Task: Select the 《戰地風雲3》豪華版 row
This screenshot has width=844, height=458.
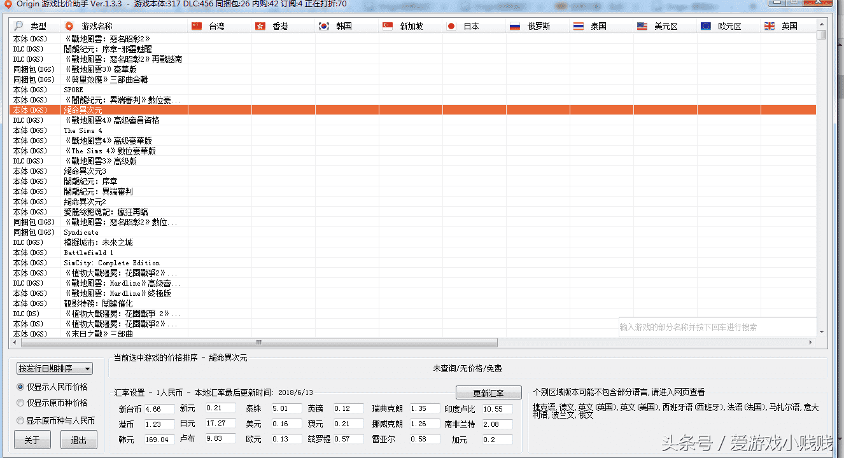Action: click(413, 69)
